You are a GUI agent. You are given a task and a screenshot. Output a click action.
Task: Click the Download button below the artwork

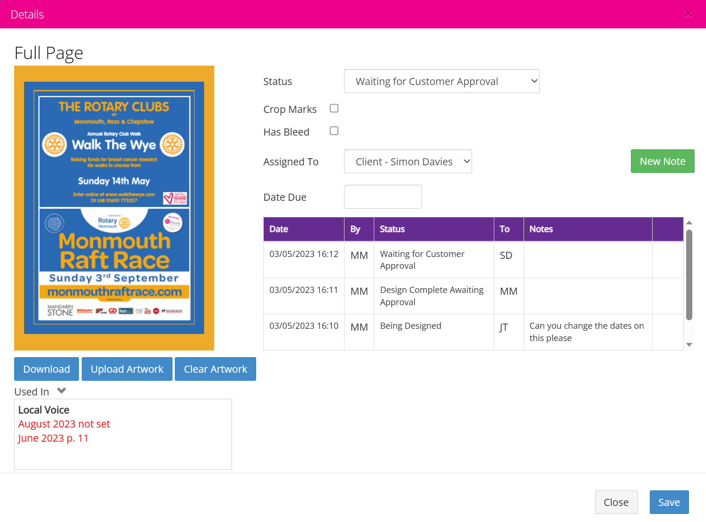(46, 369)
